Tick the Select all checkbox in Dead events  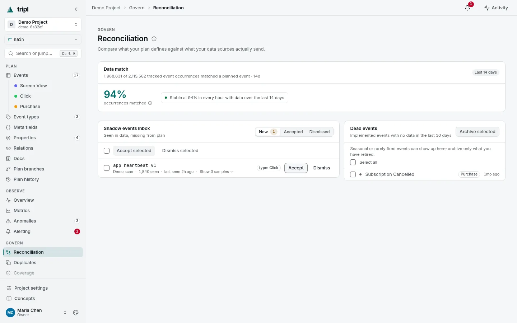(x=353, y=162)
